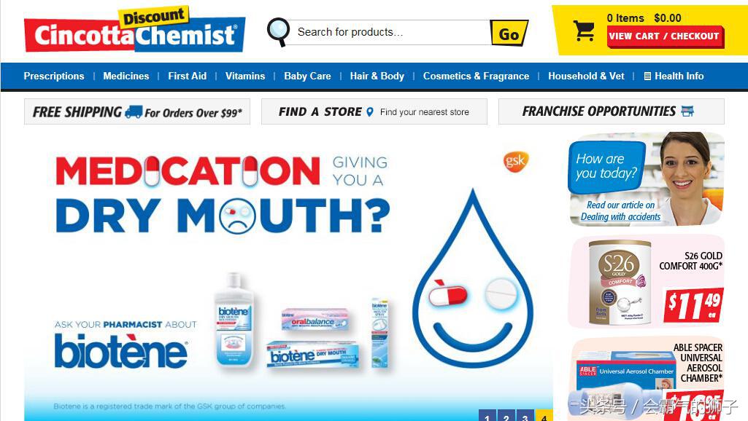Click the magnifying glass search icon
Image resolution: width=748 pixels, height=421 pixels.
279,32
